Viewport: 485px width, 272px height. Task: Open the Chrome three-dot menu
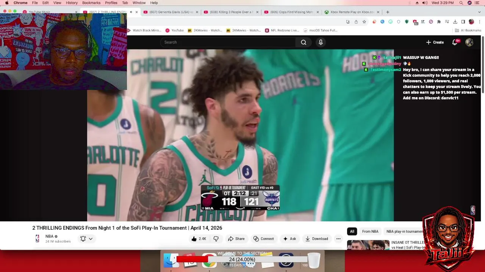479,22
